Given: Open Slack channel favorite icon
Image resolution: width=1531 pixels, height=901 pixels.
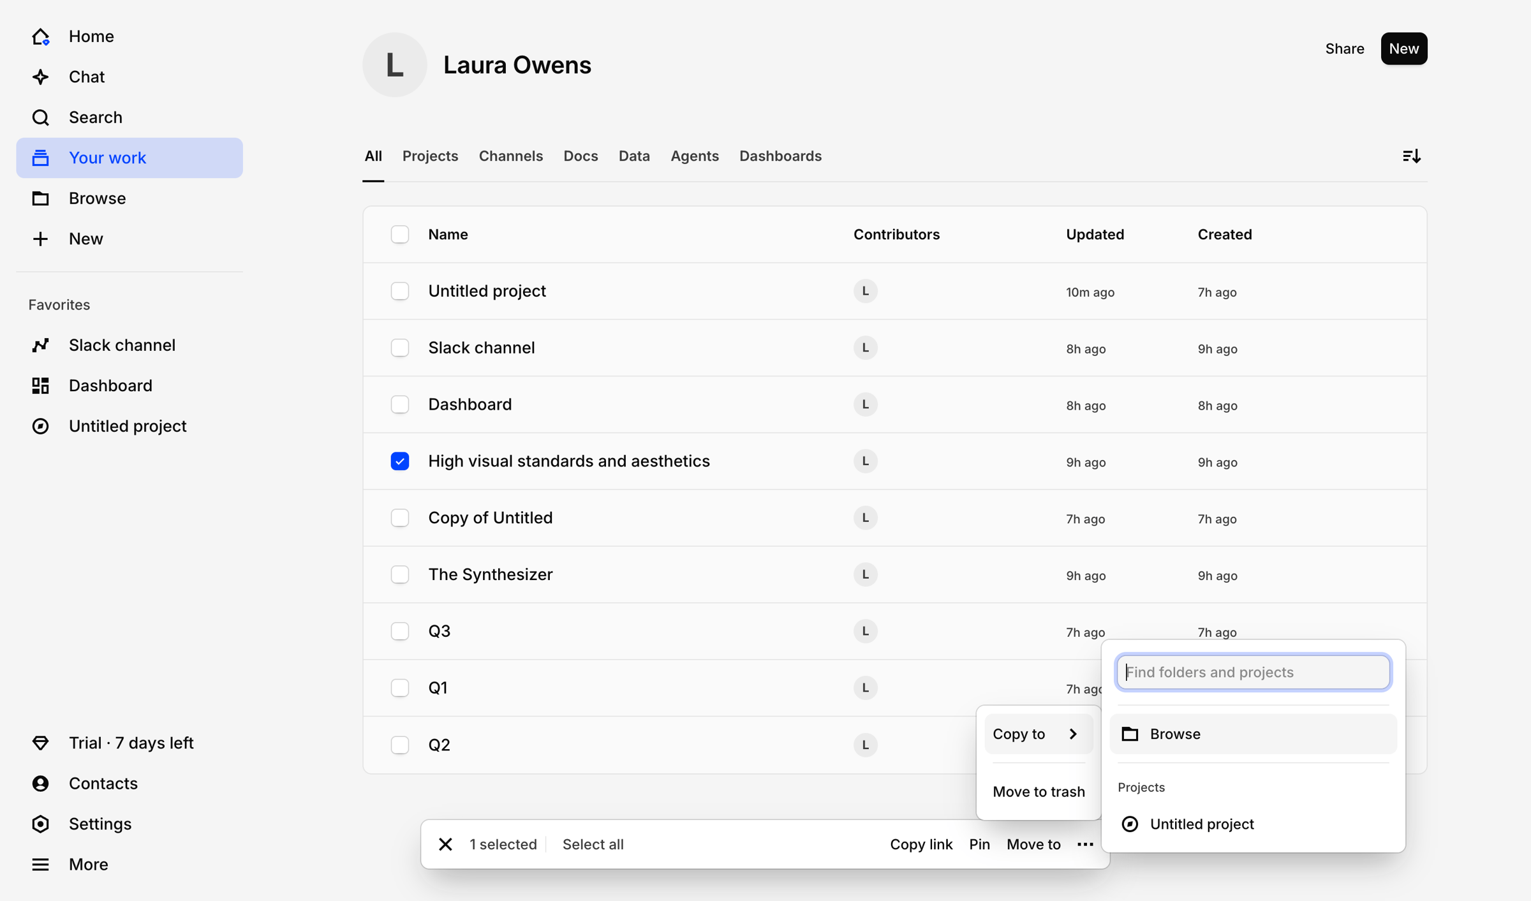Looking at the screenshot, I should 40,345.
